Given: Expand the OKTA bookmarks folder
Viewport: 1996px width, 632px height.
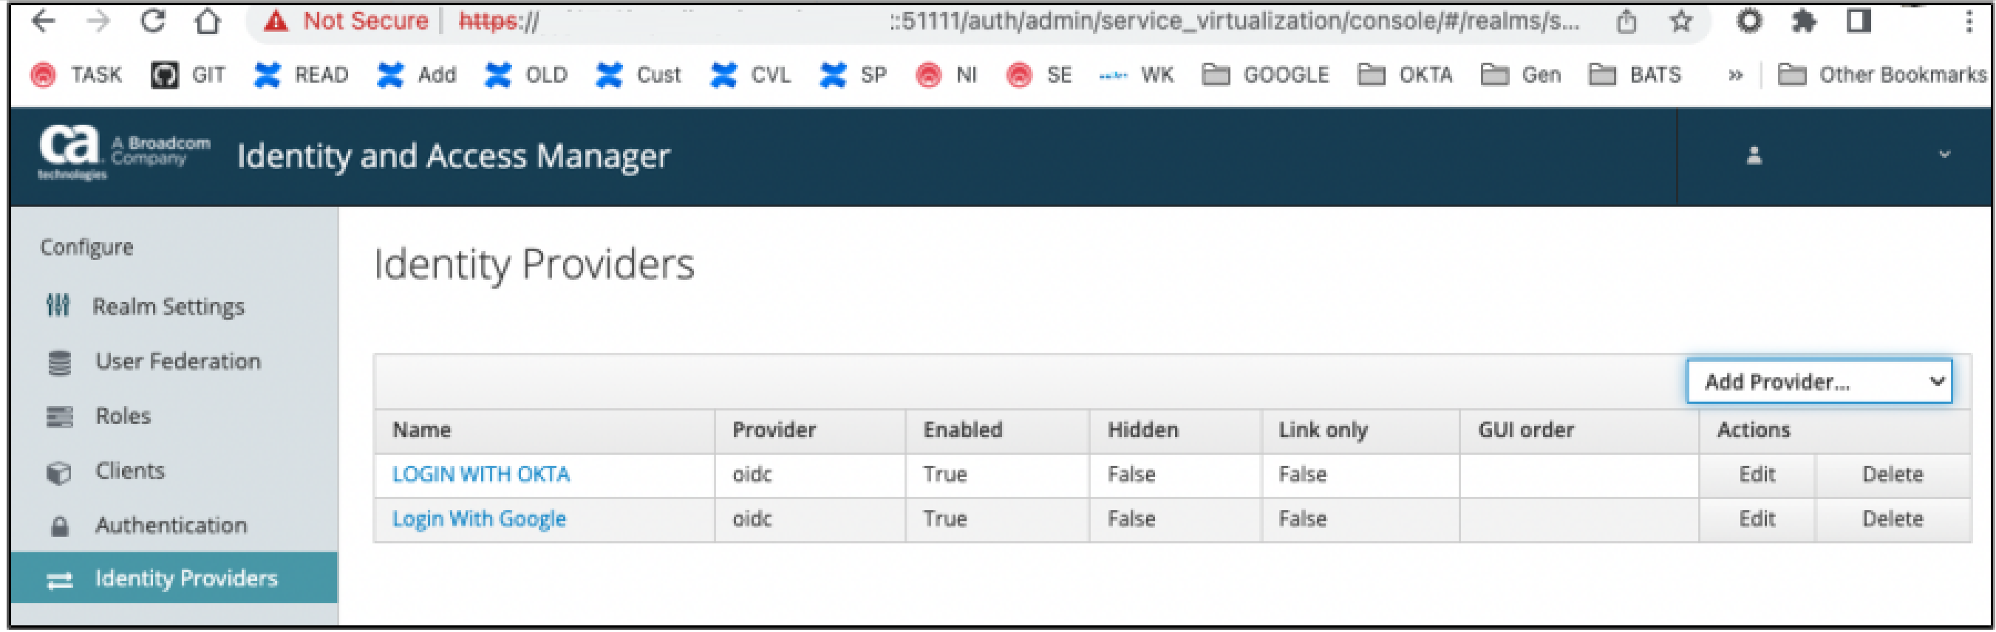Looking at the screenshot, I should (1406, 75).
